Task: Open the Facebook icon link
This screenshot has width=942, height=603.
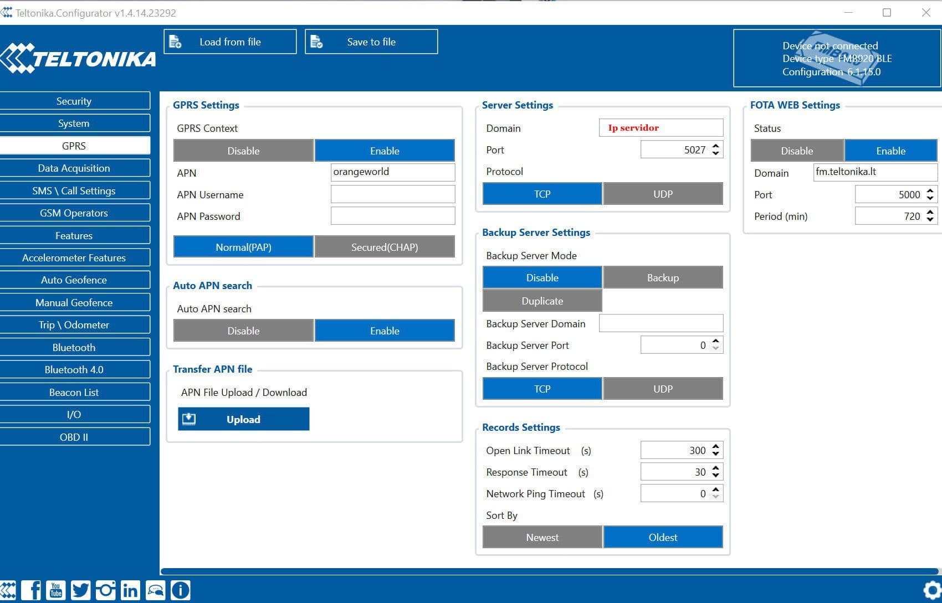Action: [32, 590]
